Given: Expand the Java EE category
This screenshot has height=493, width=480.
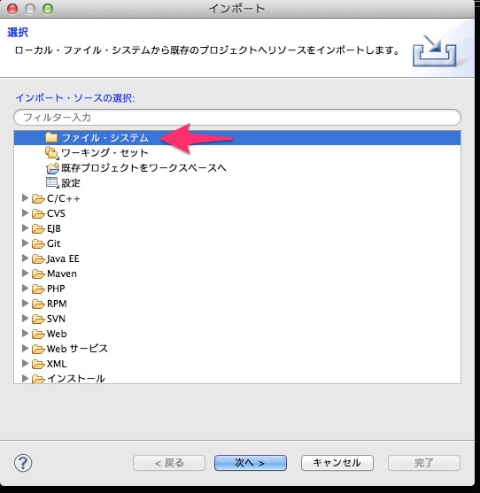Looking at the screenshot, I should tap(25, 258).
